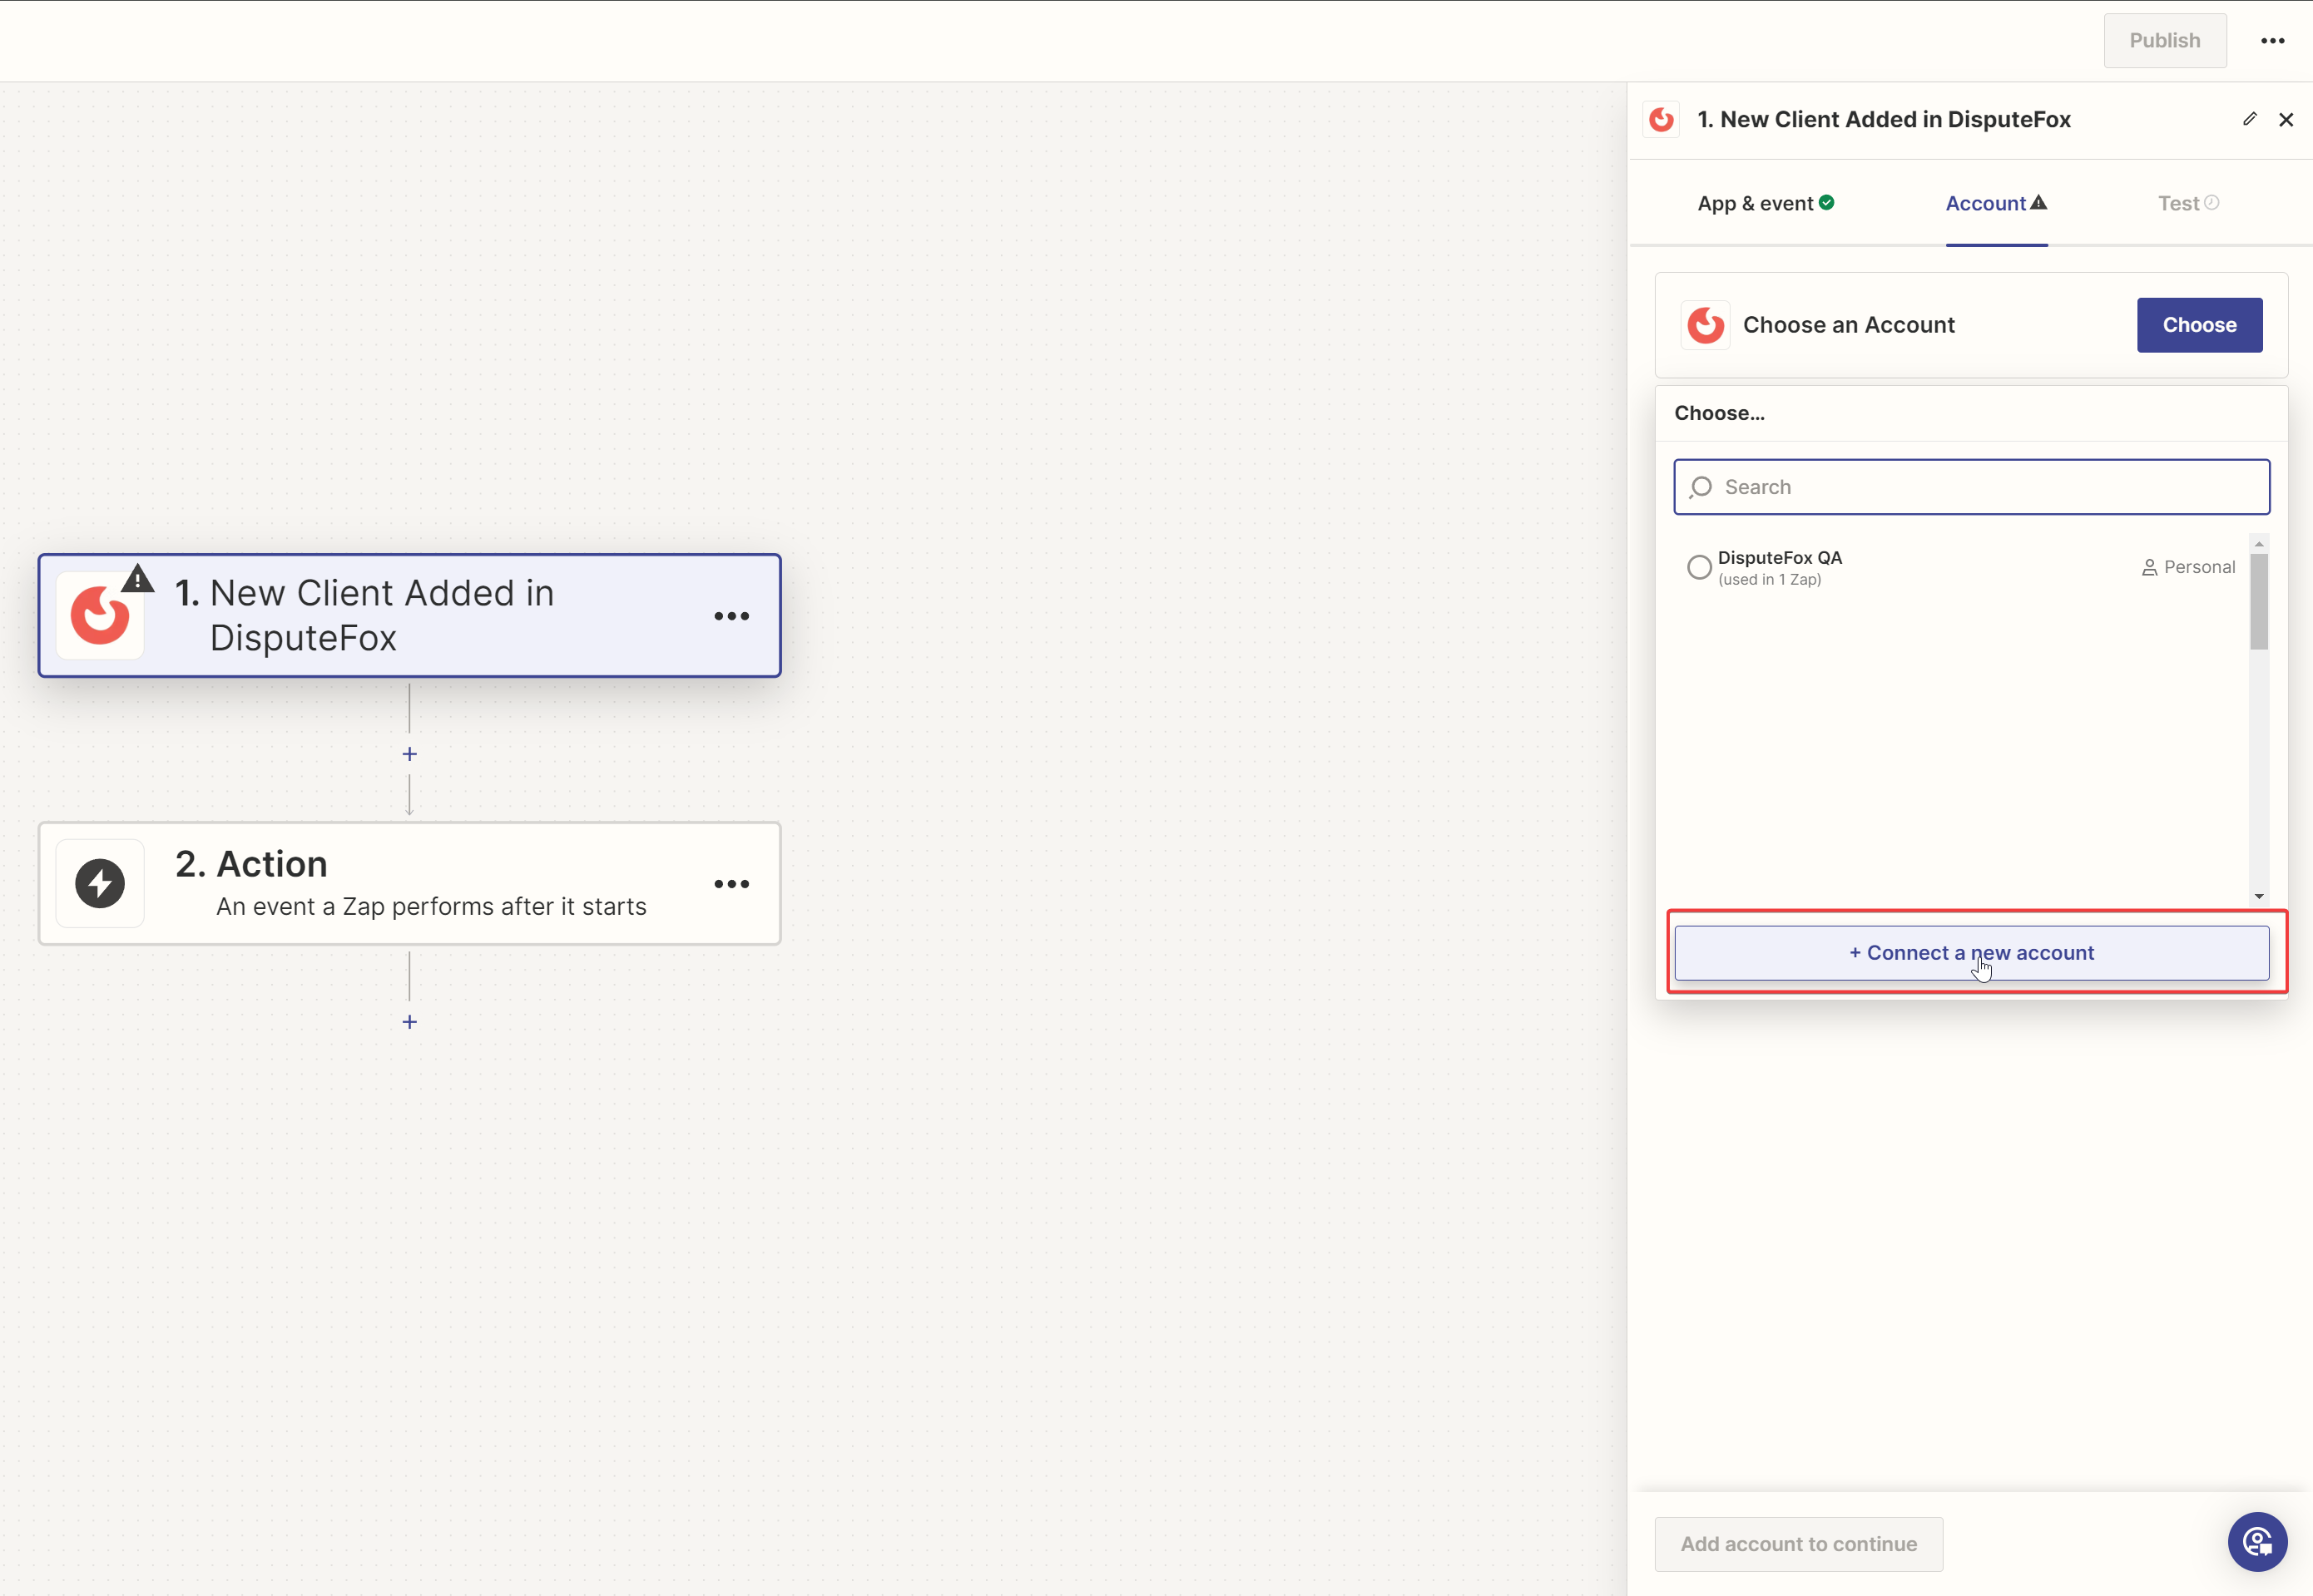The height and width of the screenshot is (1596, 2313).
Task: Click the DisputeFox icon in the panel header
Action: [x=1661, y=119]
